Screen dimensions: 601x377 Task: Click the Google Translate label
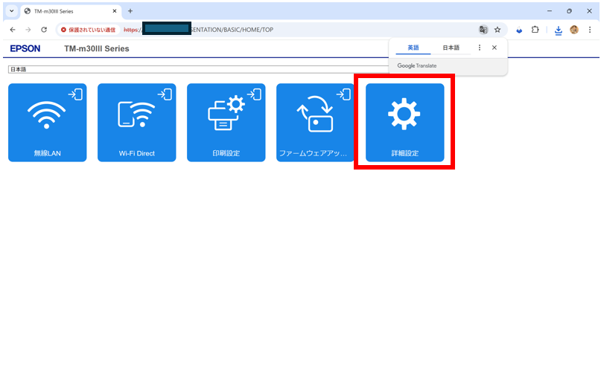click(416, 66)
